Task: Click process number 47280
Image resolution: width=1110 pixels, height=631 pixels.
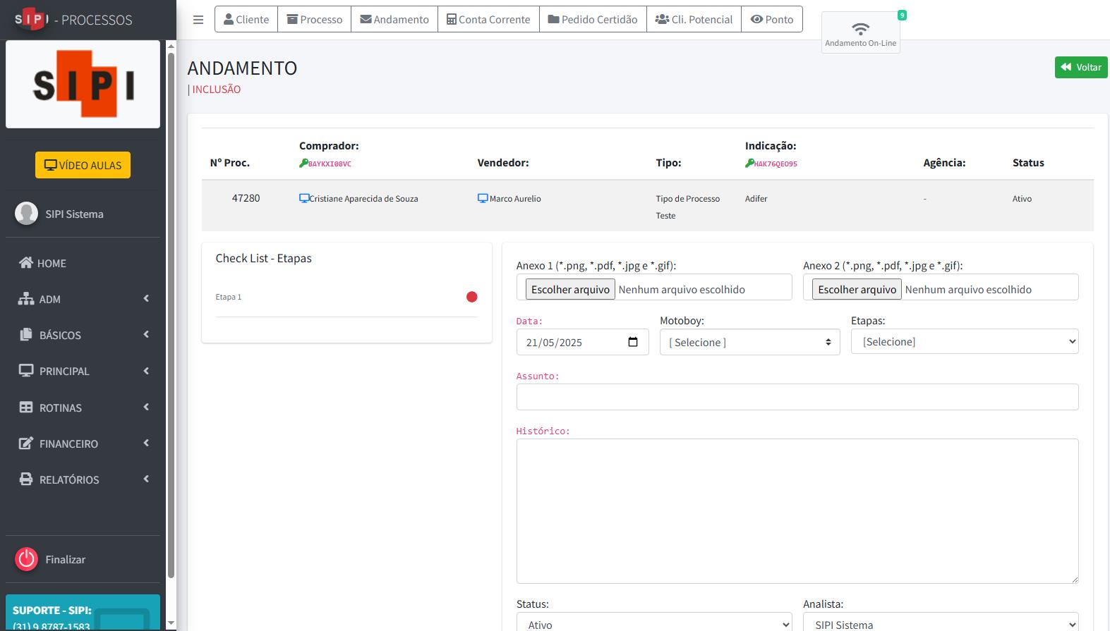Action: 246,198
